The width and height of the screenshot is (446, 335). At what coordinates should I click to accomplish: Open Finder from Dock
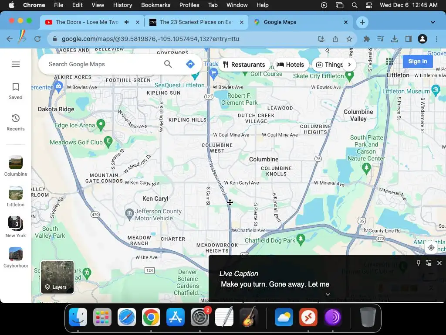(x=78, y=317)
